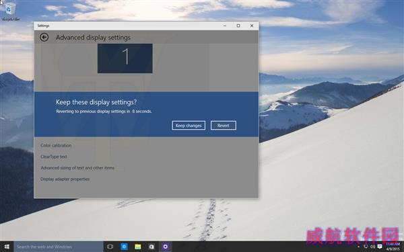
Task: Close the Settings window
Action: click(x=252, y=26)
